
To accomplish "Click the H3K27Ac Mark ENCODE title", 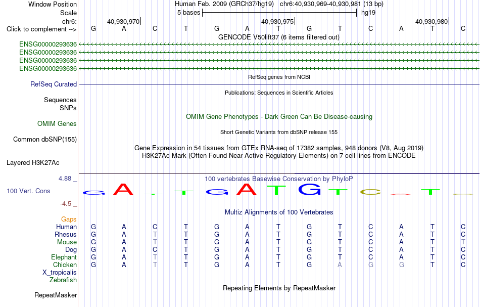I will (x=279, y=155).
